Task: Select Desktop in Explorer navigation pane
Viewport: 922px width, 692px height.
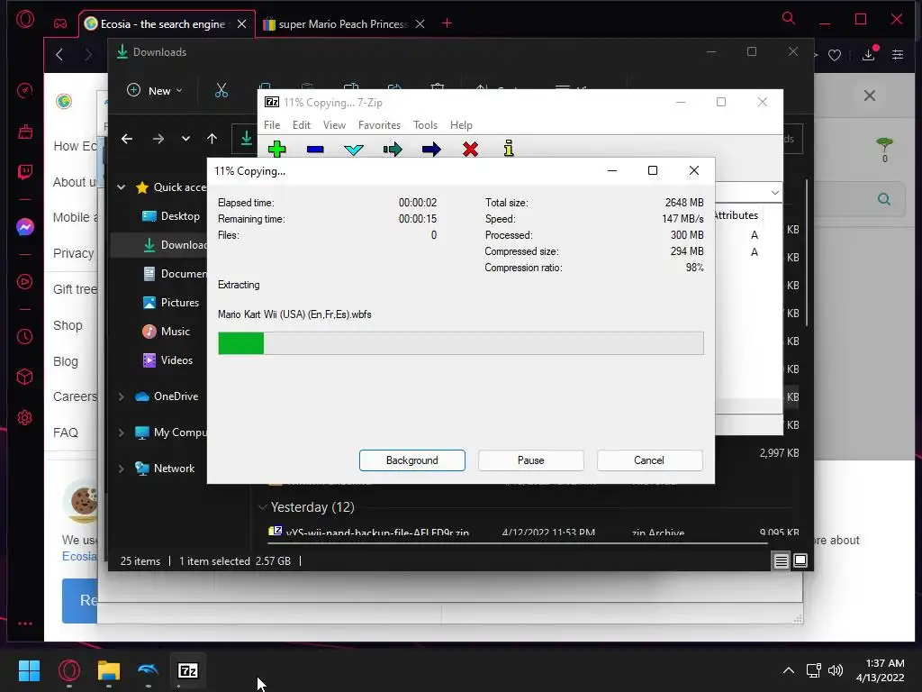Action: (x=170, y=216)
